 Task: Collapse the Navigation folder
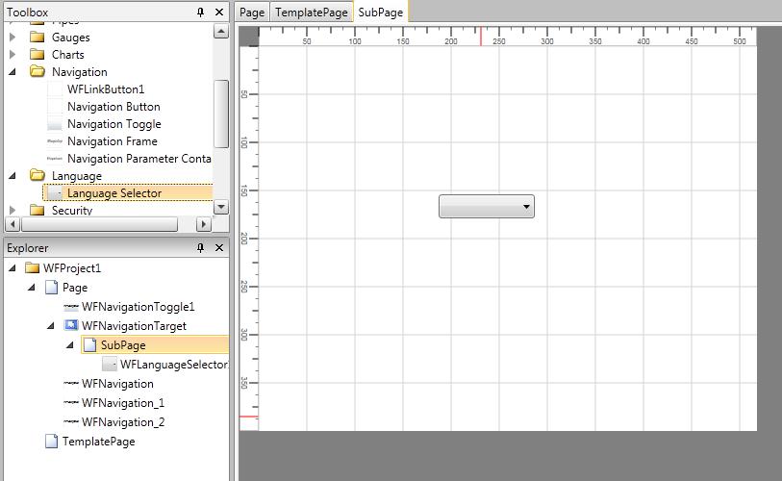pyautogui.click(x=13, y=72)
